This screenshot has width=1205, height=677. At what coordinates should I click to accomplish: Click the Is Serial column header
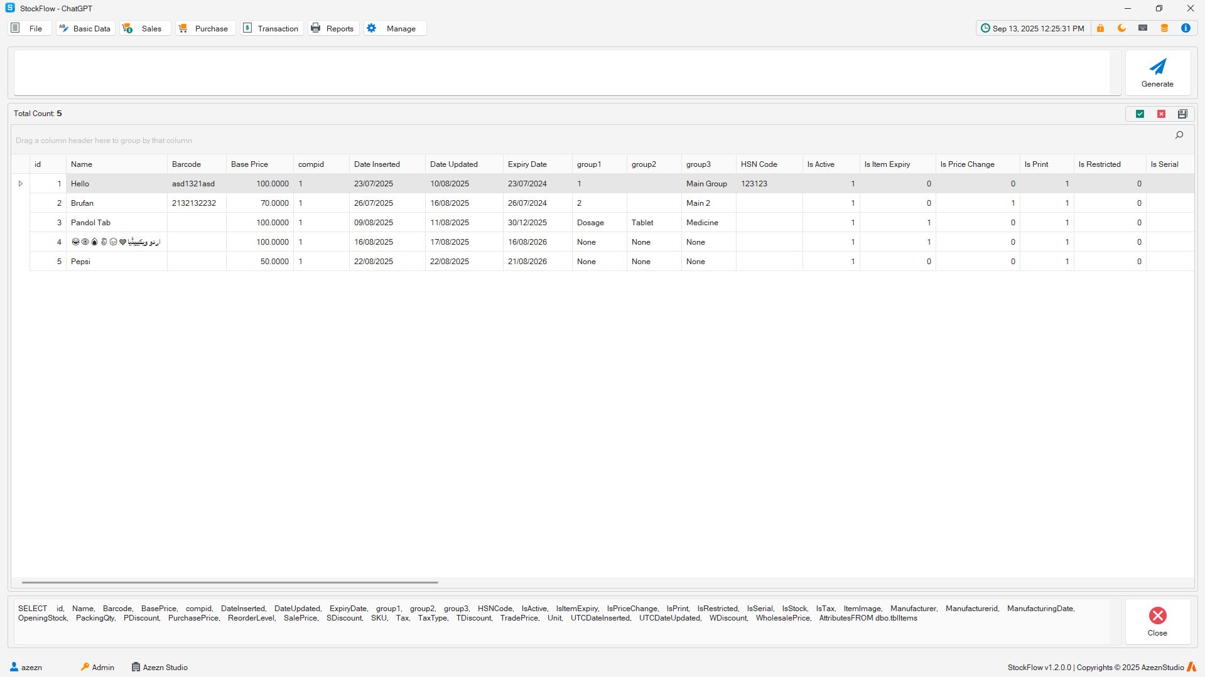(1170, 164)
